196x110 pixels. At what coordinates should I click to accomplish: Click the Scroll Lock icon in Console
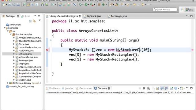pyautogui.click(x=158, y=88)
